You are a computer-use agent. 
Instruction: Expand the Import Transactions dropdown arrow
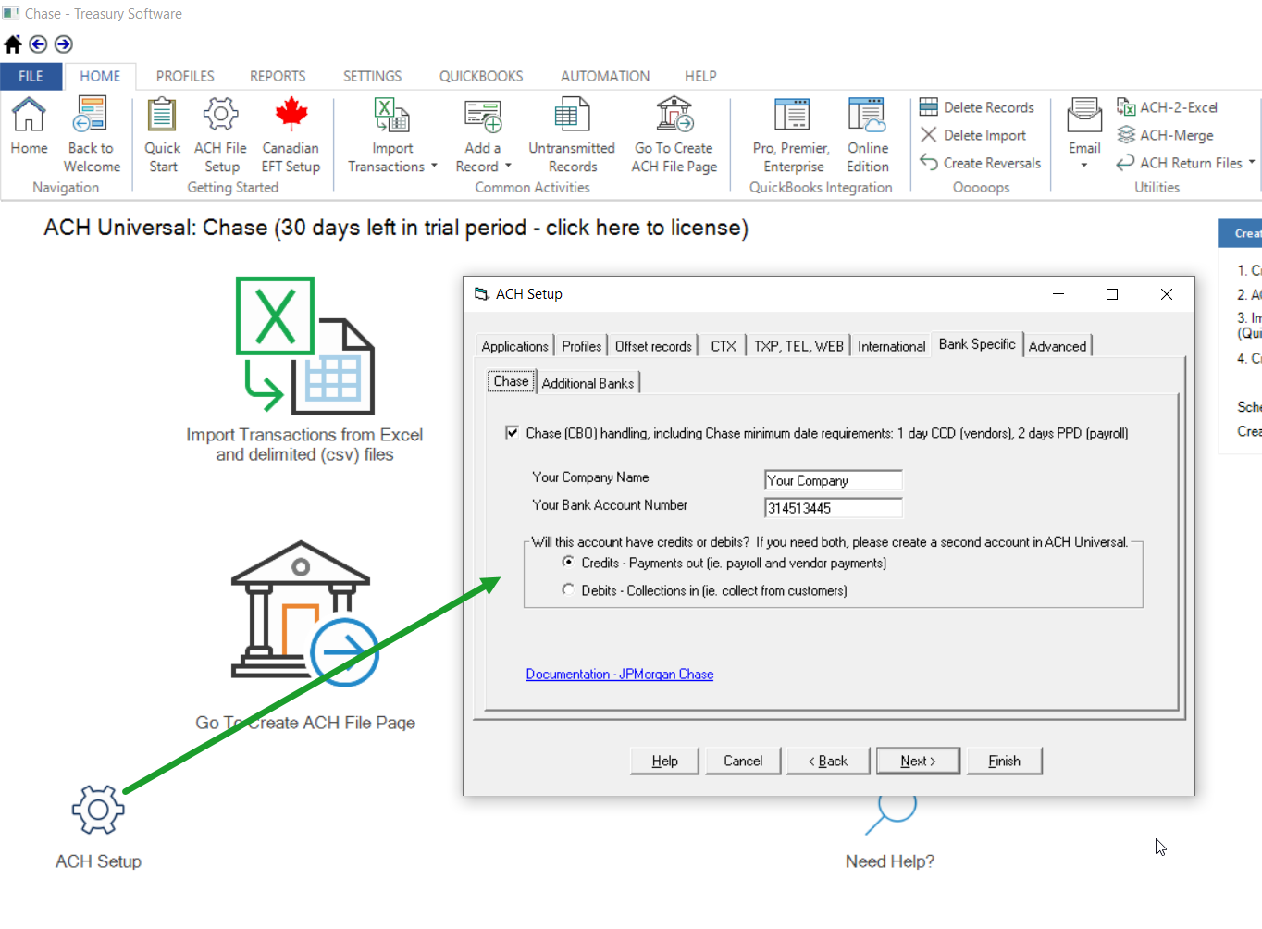(434, 167)
